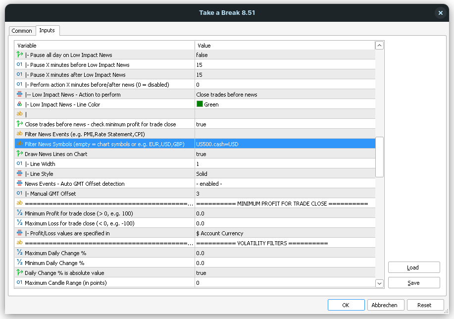The image size is (454, 319).
Task: Switch to the Common tab
Action: 22,31
